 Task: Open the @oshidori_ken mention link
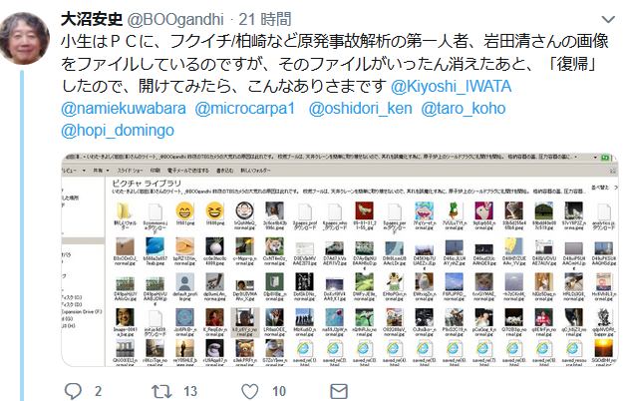(x=361, y=109)
